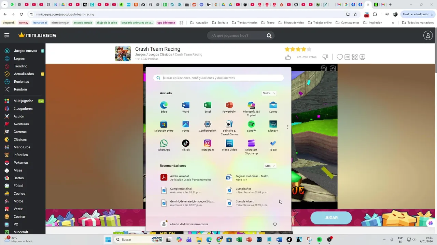Open TikTok from the taskbar
This screenshot has width=437, height=245.
[x=290, y=240]
